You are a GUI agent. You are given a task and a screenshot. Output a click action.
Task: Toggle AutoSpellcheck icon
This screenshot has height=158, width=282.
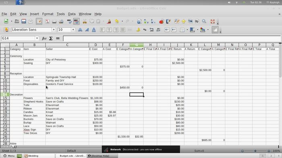(x=76, y=21)
